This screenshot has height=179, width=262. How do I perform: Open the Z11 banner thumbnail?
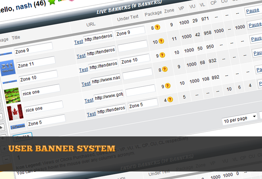(8, 68)
